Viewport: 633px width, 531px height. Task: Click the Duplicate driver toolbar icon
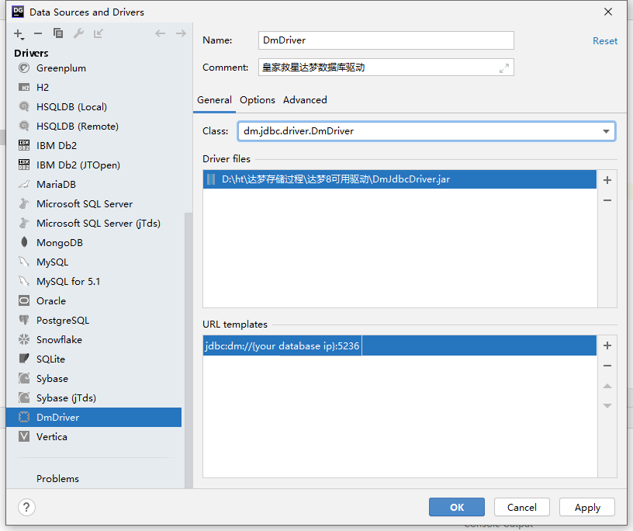tap(58, 33)
